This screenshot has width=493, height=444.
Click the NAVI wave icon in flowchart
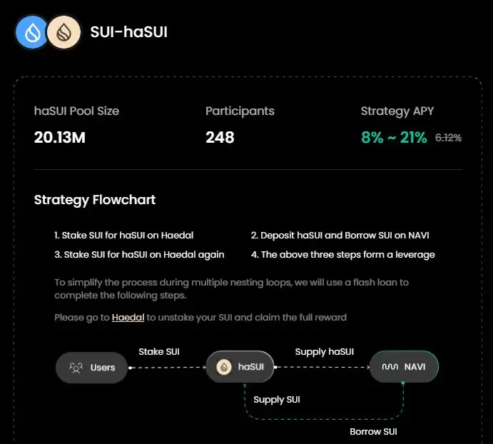390,368
